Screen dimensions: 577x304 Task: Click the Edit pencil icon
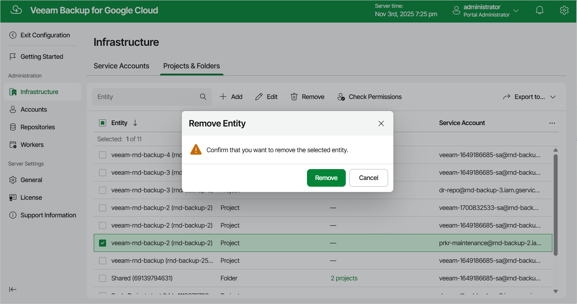pyautogui.click(x=259, y=97)
